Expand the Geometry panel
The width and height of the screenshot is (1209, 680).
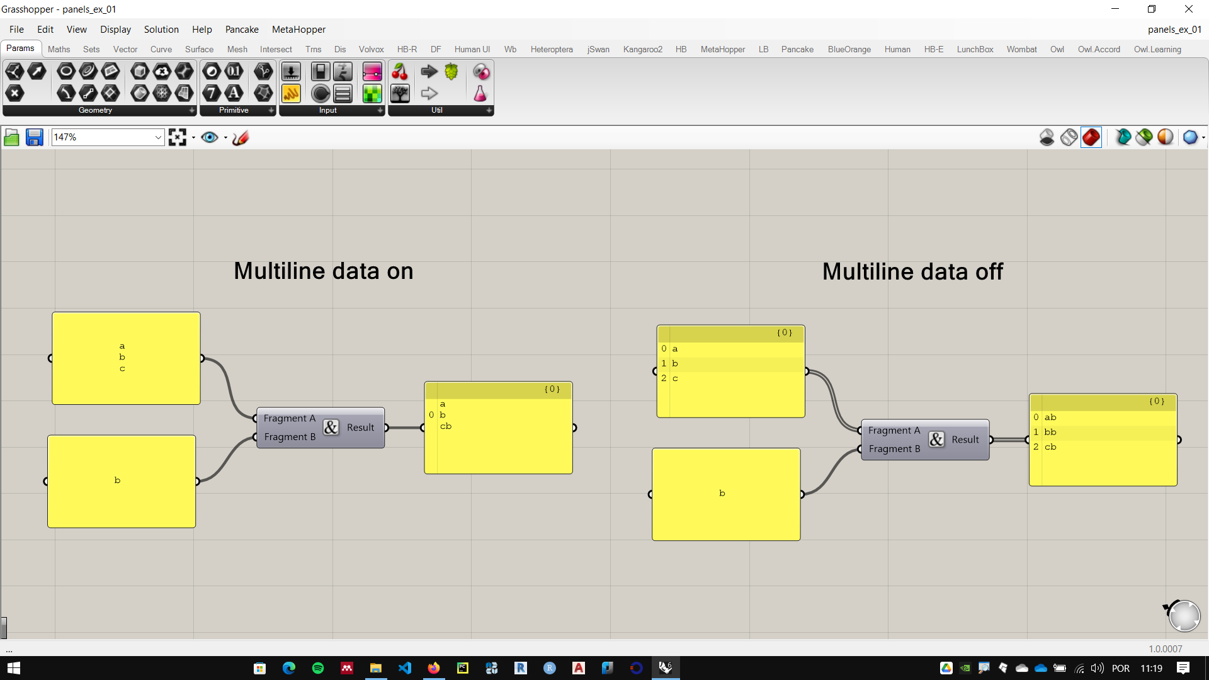tap(192, 110)
